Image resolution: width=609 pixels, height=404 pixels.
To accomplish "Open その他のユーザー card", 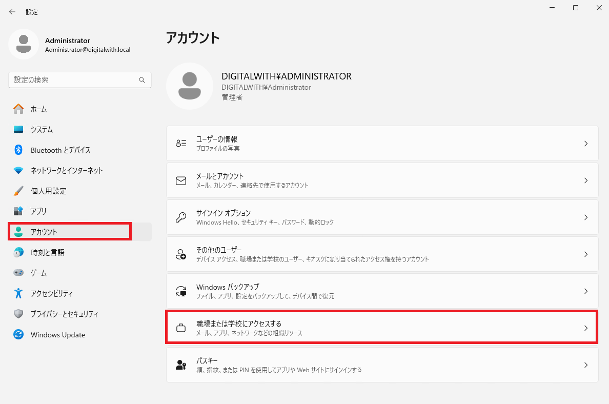I will point(382,254).
